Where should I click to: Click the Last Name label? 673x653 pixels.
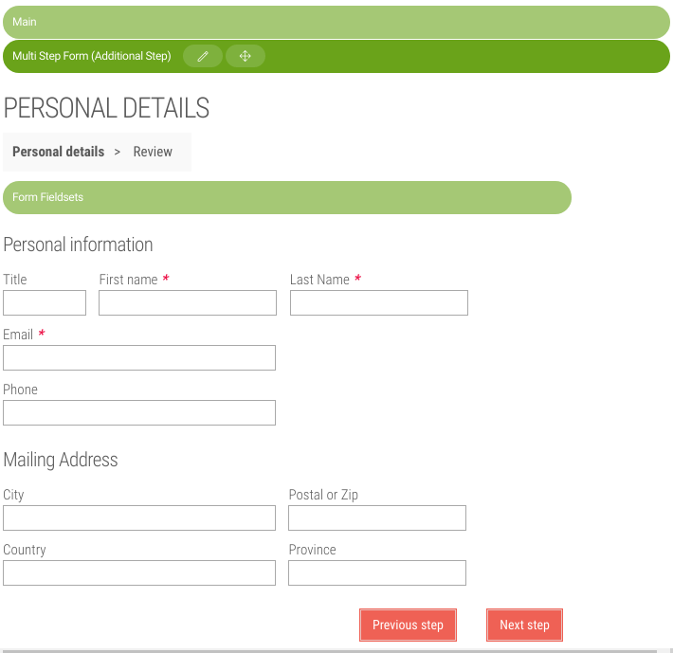(319, 280)
